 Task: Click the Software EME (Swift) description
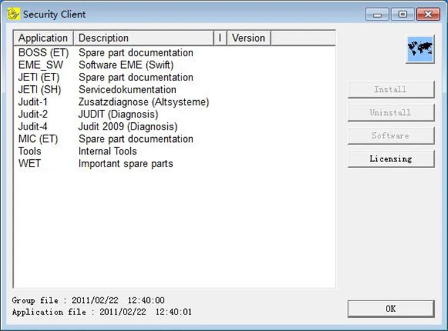pyautogui.click(x=126, y=65)
